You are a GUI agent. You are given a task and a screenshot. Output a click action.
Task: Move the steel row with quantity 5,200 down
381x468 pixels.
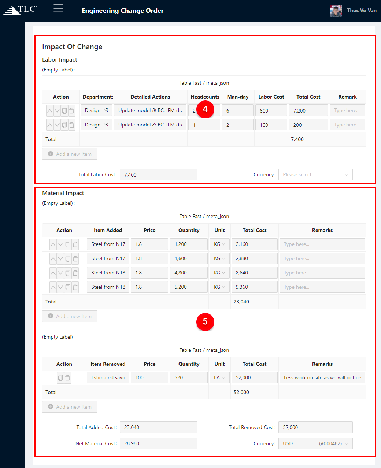pos(60,287)
